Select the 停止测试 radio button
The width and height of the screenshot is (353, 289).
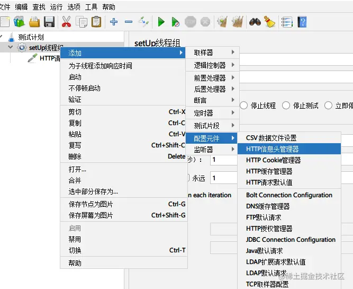[x=286, y=106]
